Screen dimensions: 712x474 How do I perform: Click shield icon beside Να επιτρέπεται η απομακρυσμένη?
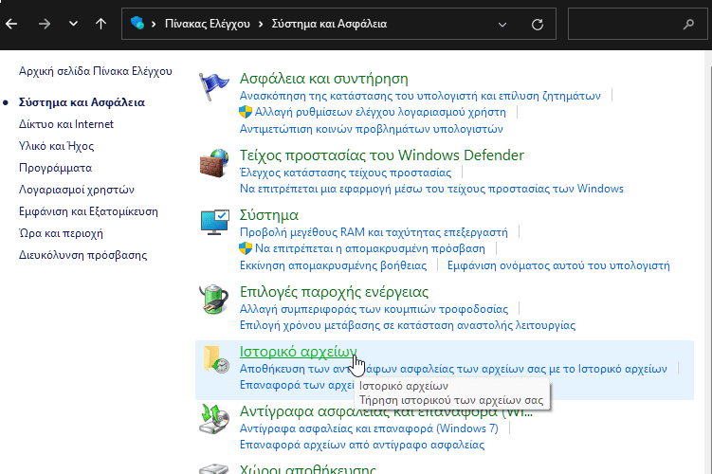[246, 248]
